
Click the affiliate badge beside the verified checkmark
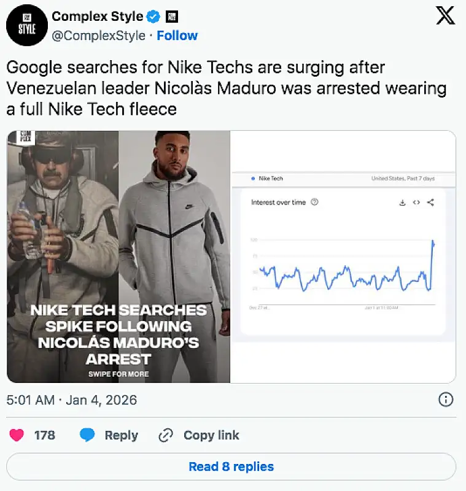click(x=173, y=16)
